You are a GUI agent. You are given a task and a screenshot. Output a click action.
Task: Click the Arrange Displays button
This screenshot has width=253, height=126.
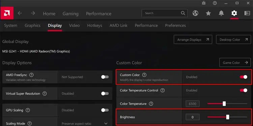tap(193, 40)
